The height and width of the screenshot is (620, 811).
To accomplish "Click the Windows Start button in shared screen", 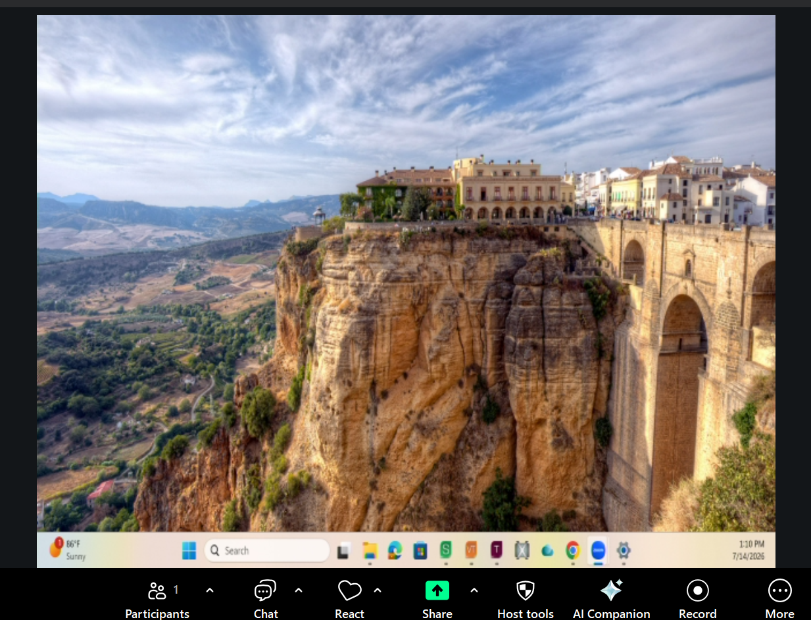I will 189,550.
